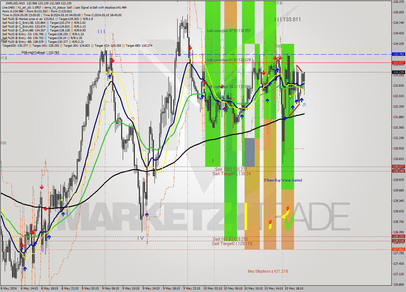
Task: Click the blue '| | |' wave marker near top left
Action: pos(101,31)
